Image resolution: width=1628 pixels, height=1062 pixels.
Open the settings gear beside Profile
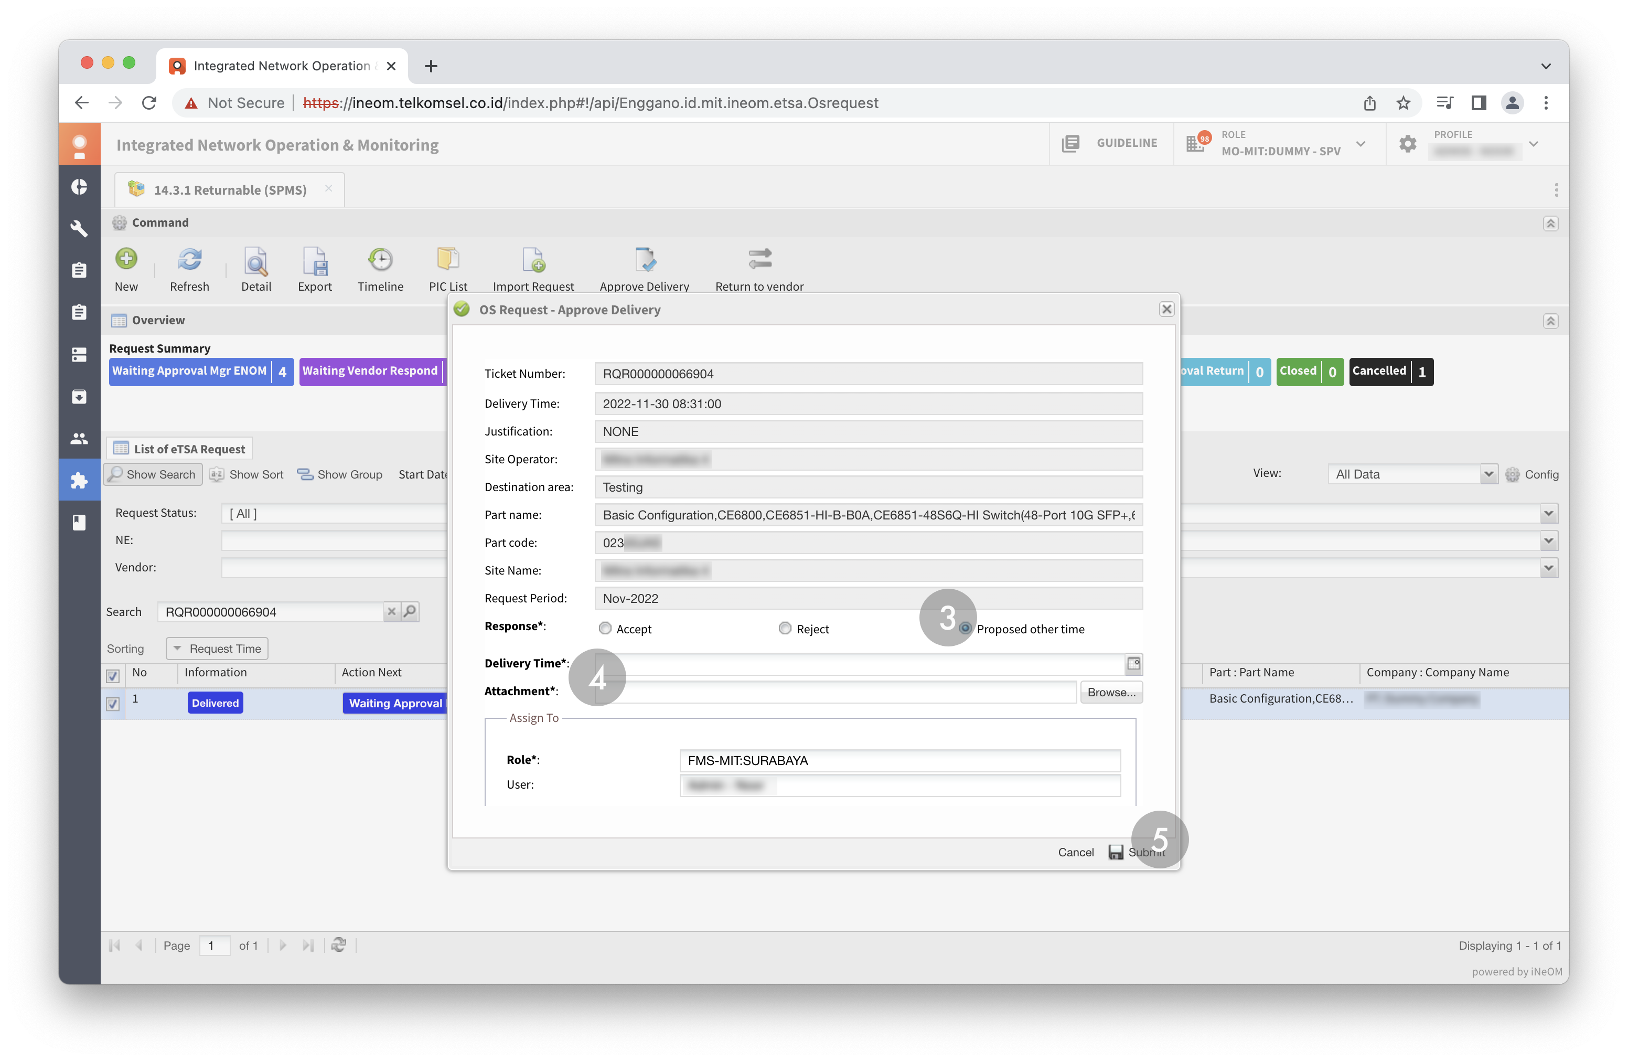[1407, 144]
